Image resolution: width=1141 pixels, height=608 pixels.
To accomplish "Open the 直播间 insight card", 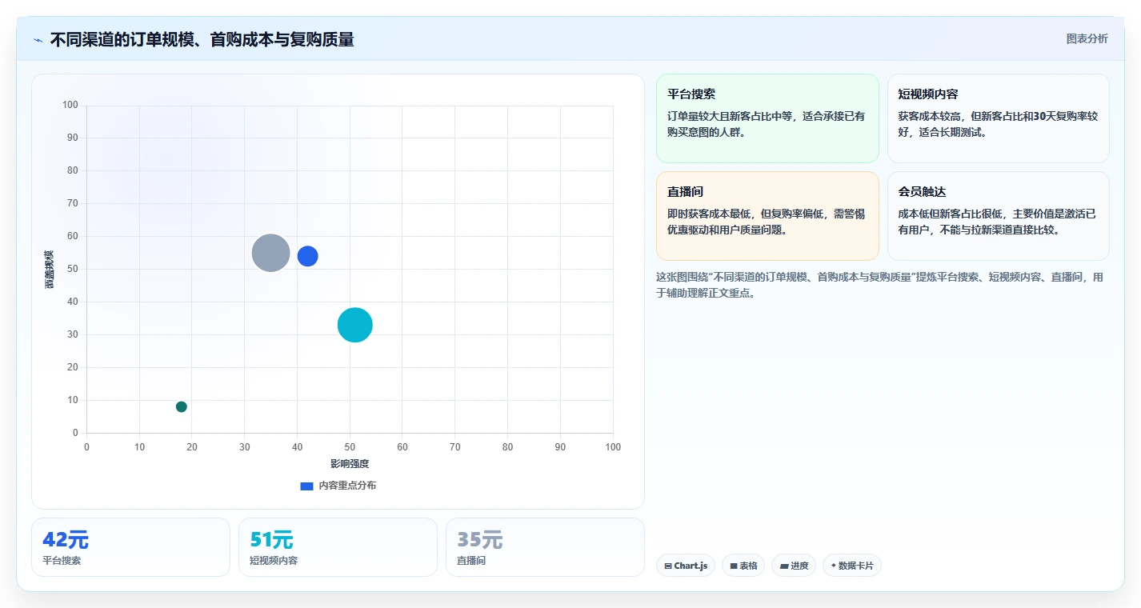I will click(x=768, y=216).
